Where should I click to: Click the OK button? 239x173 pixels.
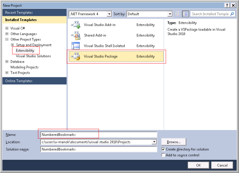pyautogui.click(x=199, y=165)
